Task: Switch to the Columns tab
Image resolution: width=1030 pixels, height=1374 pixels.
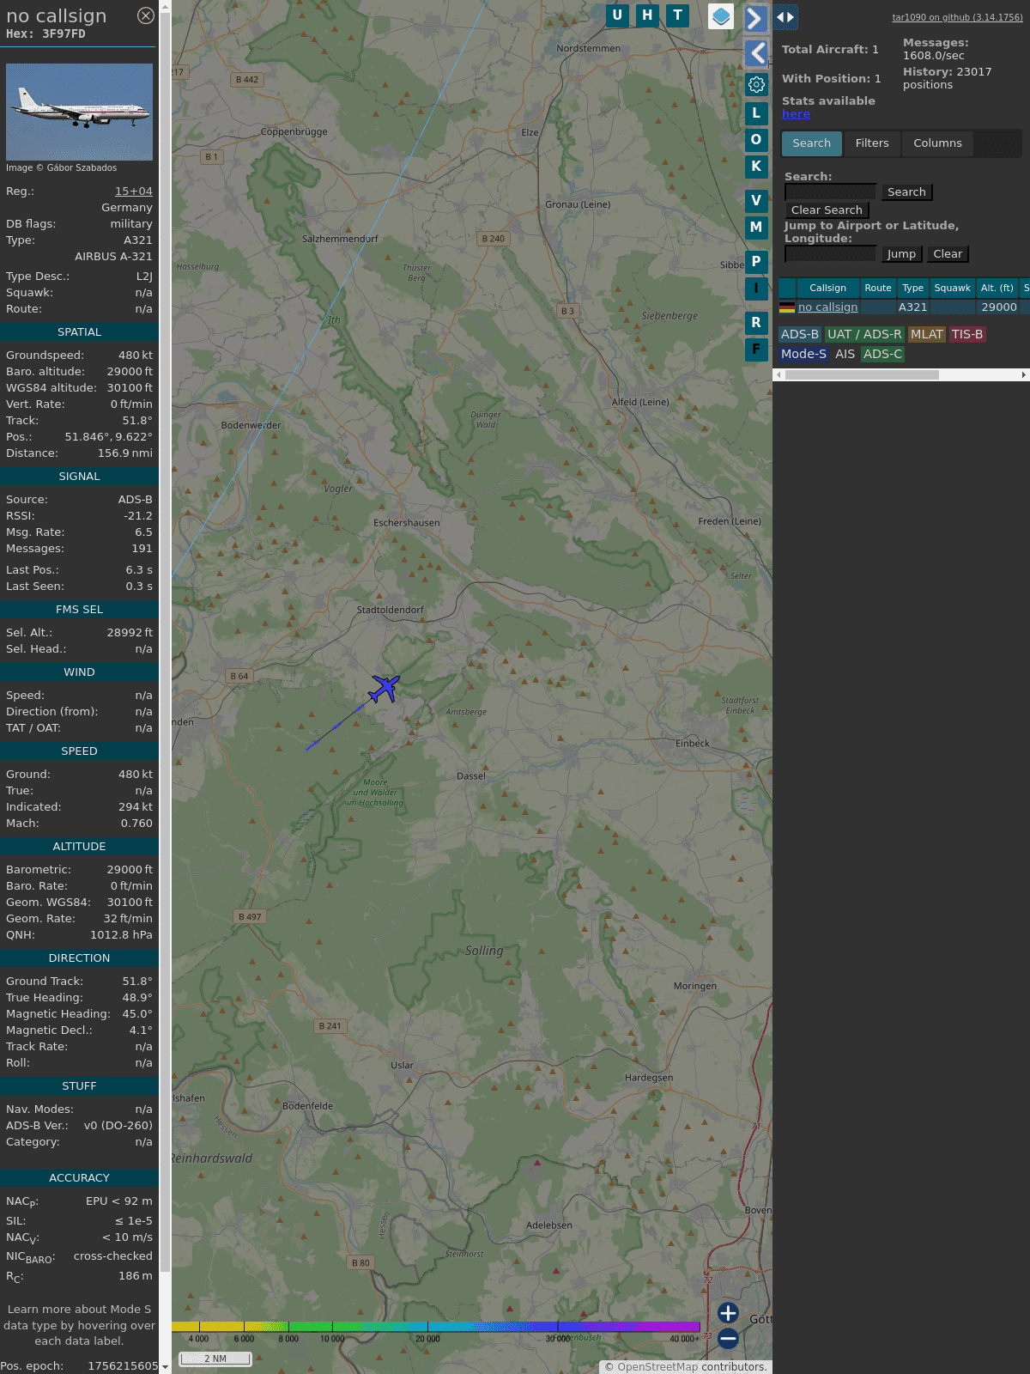Action: [x=937, y=143]
